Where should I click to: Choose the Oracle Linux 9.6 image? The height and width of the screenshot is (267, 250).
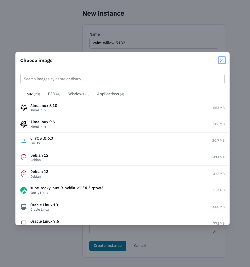tap(122, 220)
